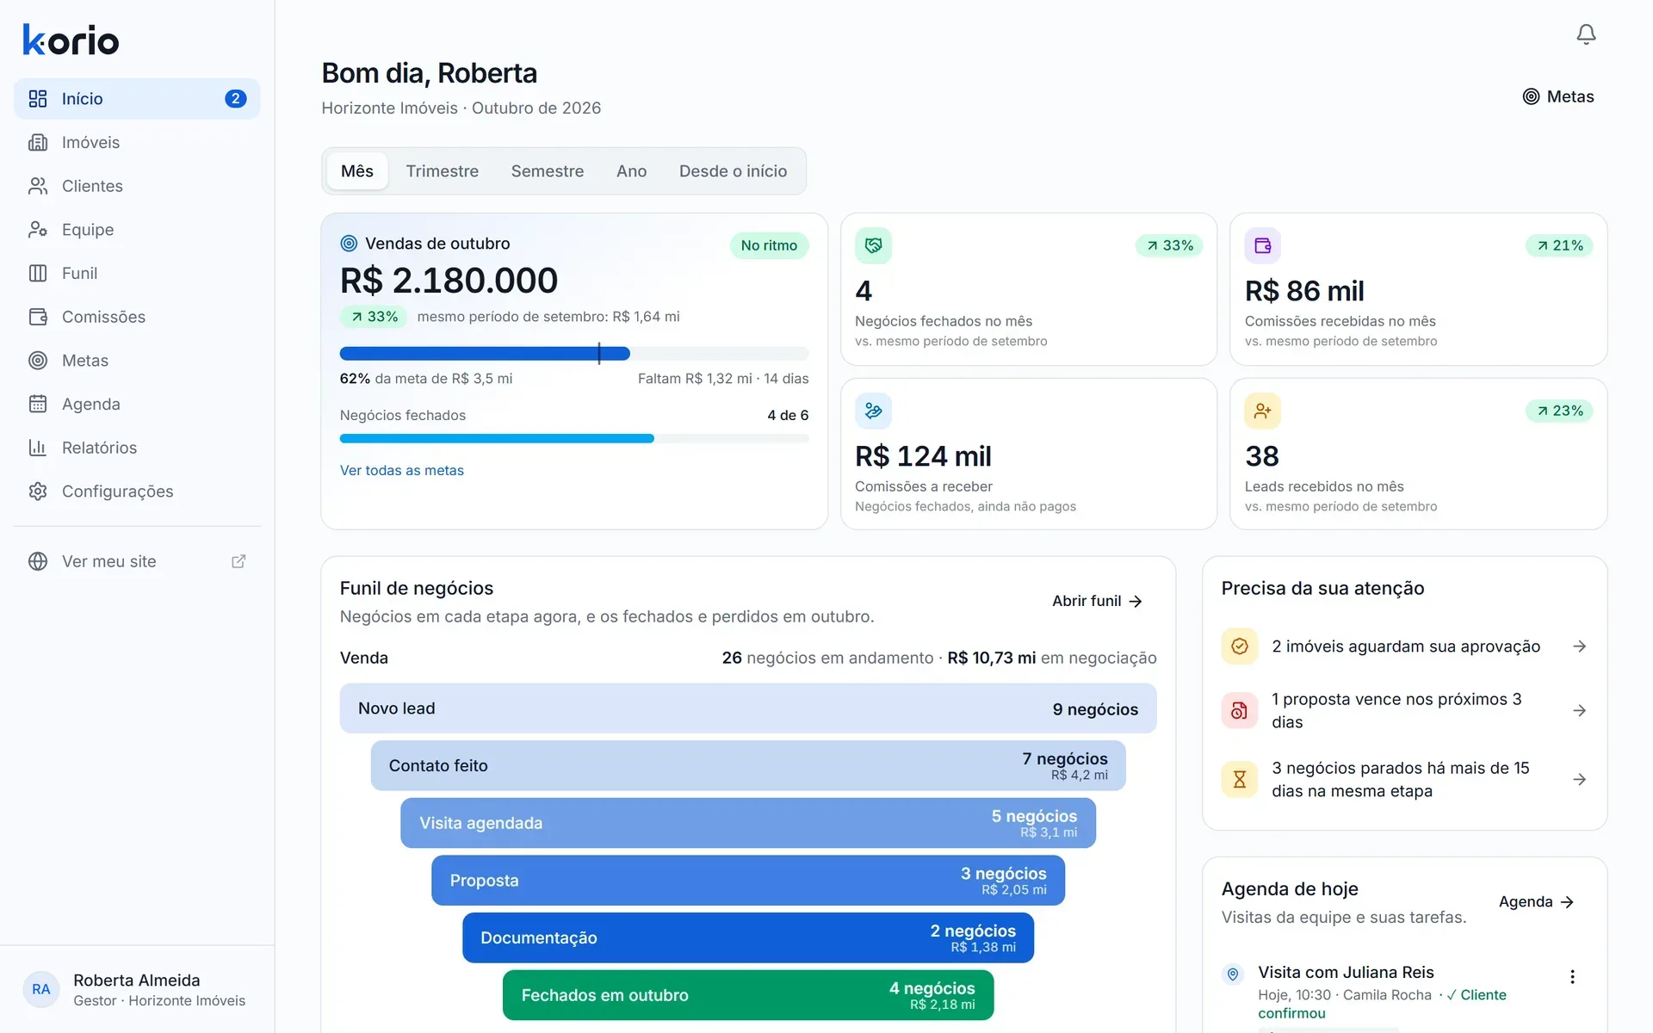
Task: Select the Mês period tab
Action: coord(356,171)
